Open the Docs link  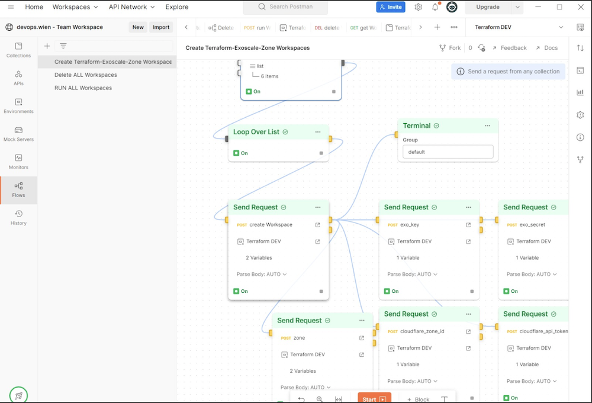pos(546,48)
